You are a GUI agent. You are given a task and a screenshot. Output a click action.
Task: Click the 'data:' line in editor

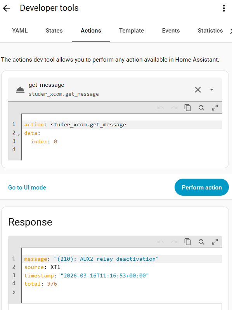pyautogui.click(x=32, y=133)
